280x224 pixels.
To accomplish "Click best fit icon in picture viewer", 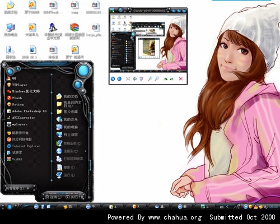I will click(x=128, y=79).
